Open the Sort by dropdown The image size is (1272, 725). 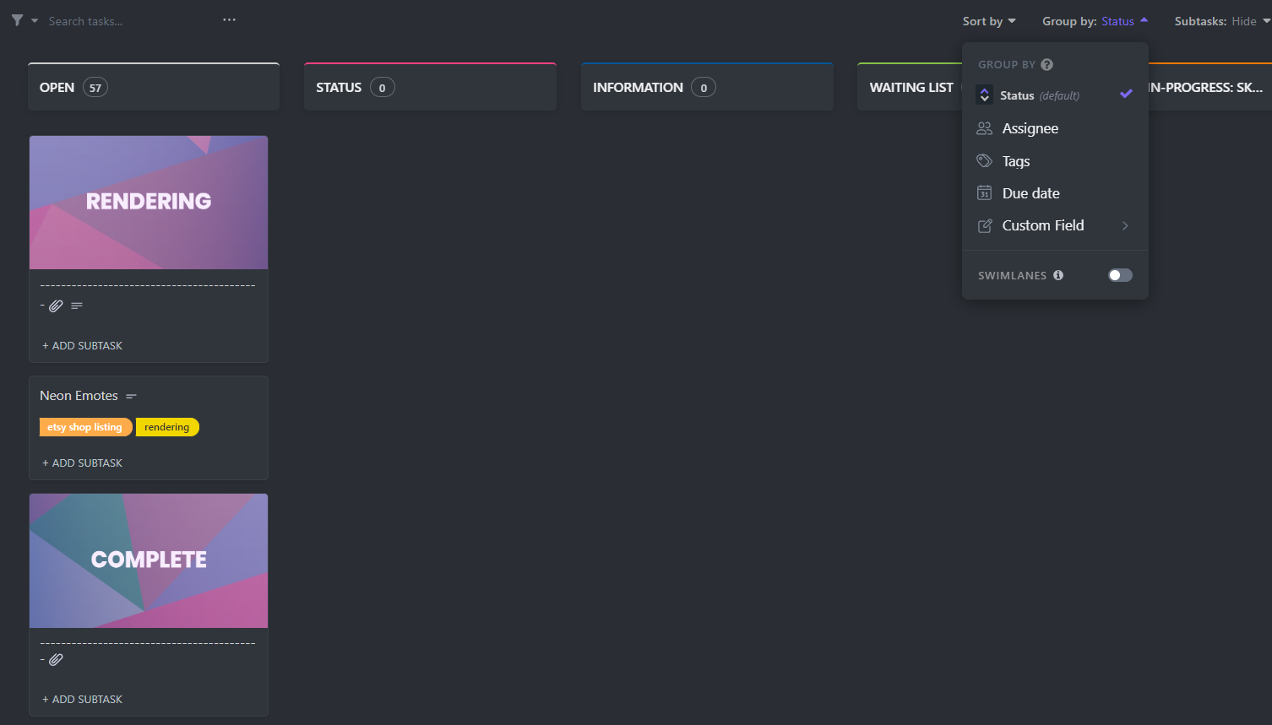(988, 21)
